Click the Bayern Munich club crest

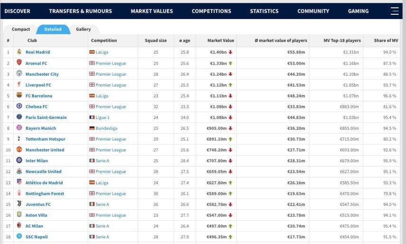19,128
